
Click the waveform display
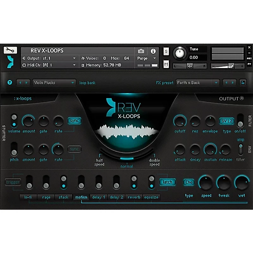(126, 130)
